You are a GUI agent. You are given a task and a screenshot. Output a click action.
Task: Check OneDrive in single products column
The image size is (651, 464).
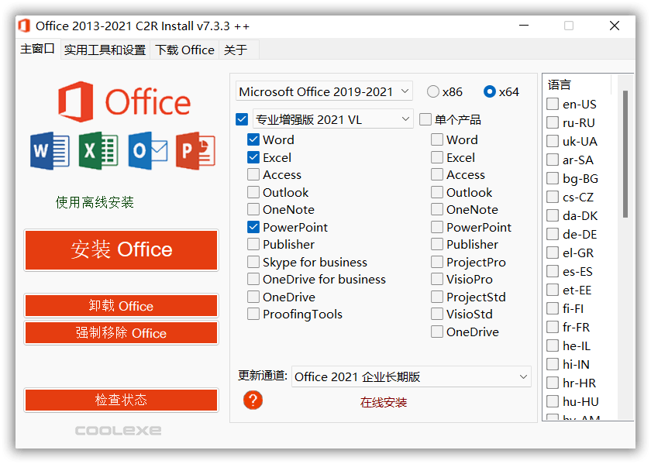(x=437, y=332)
